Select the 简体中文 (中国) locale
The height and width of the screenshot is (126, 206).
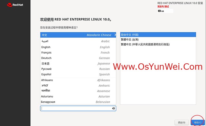tap(158, 35)
